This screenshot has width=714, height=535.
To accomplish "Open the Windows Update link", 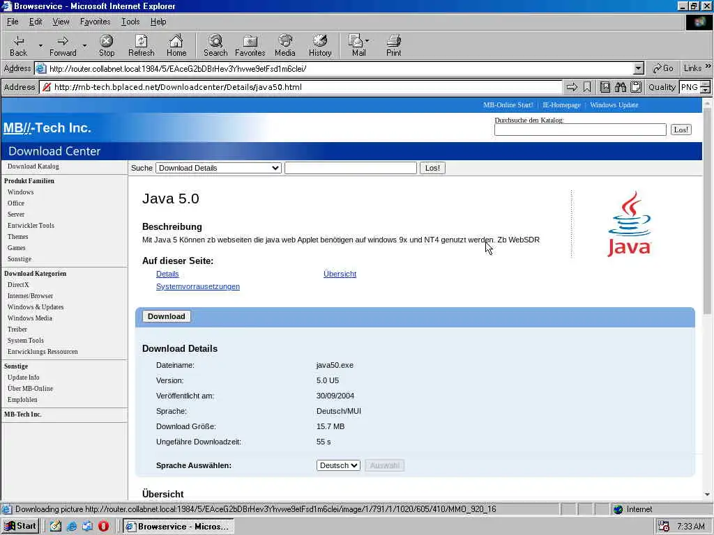I will pyautogui.click(x=614, y=104).
